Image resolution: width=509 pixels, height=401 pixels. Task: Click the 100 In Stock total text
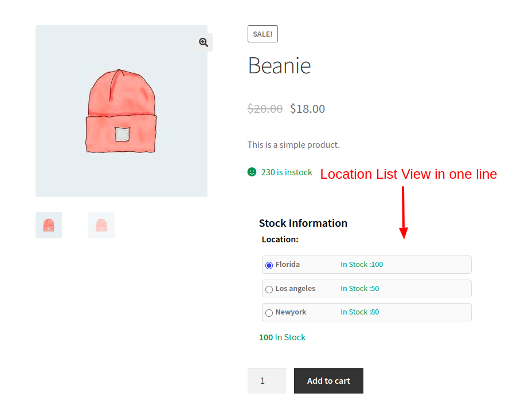click(x=282, y=337)
